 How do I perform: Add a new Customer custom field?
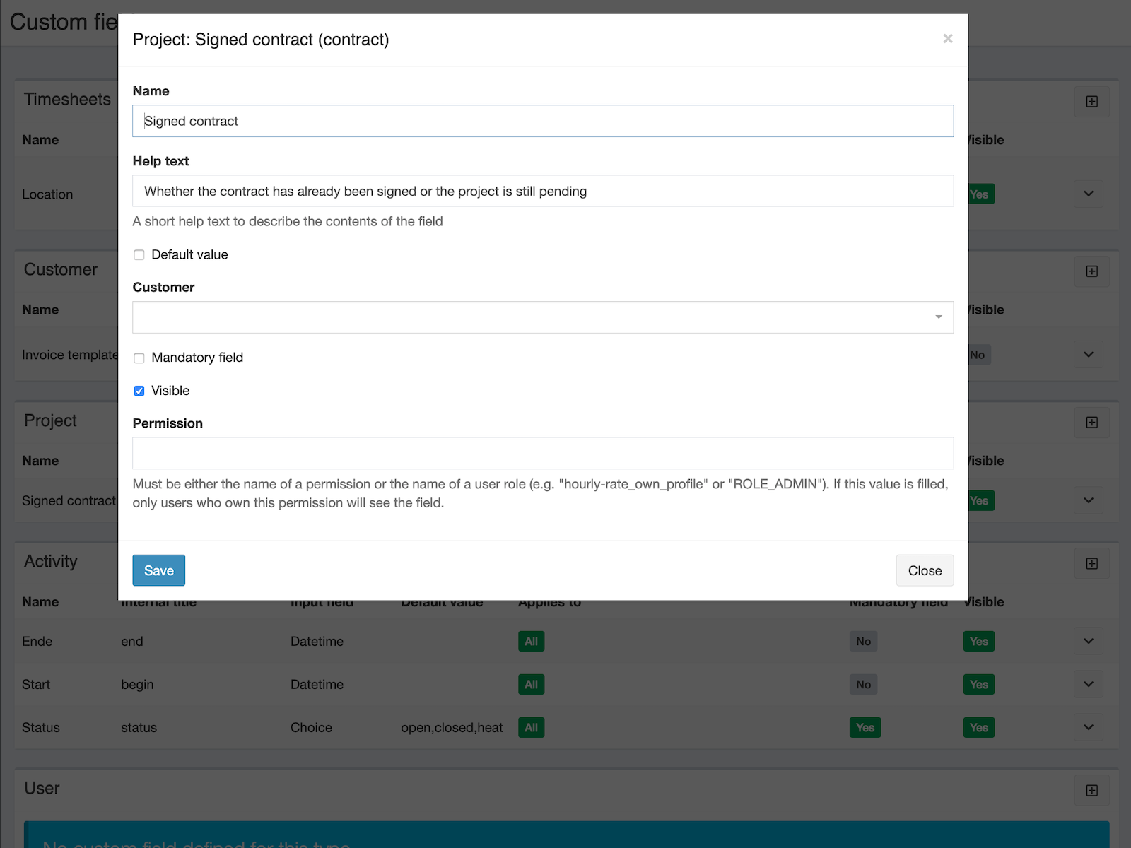(x=1091, y=271)
